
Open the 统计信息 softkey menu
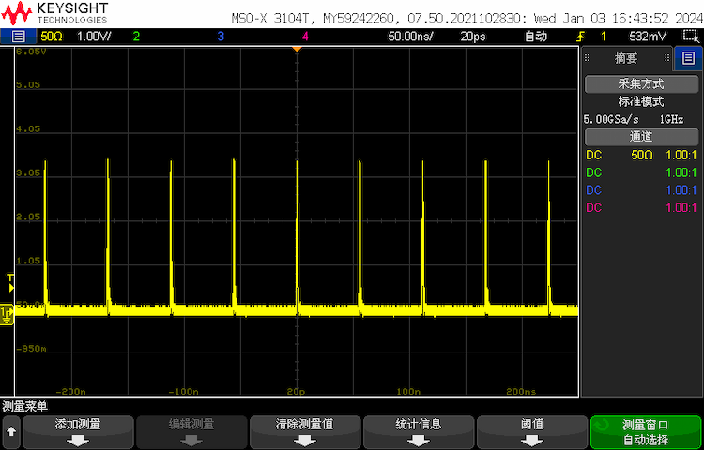(419, 431)
